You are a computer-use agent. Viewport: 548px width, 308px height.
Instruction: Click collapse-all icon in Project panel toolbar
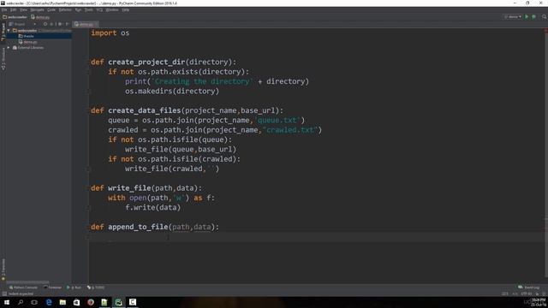[x=51, y=24]
